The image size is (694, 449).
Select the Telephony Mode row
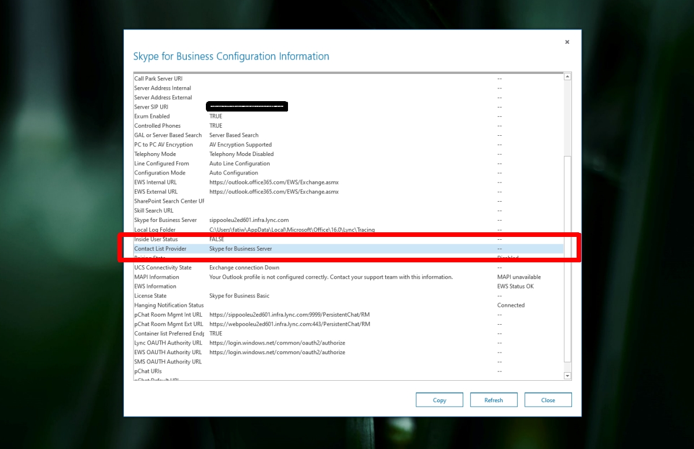click(349, 154)
